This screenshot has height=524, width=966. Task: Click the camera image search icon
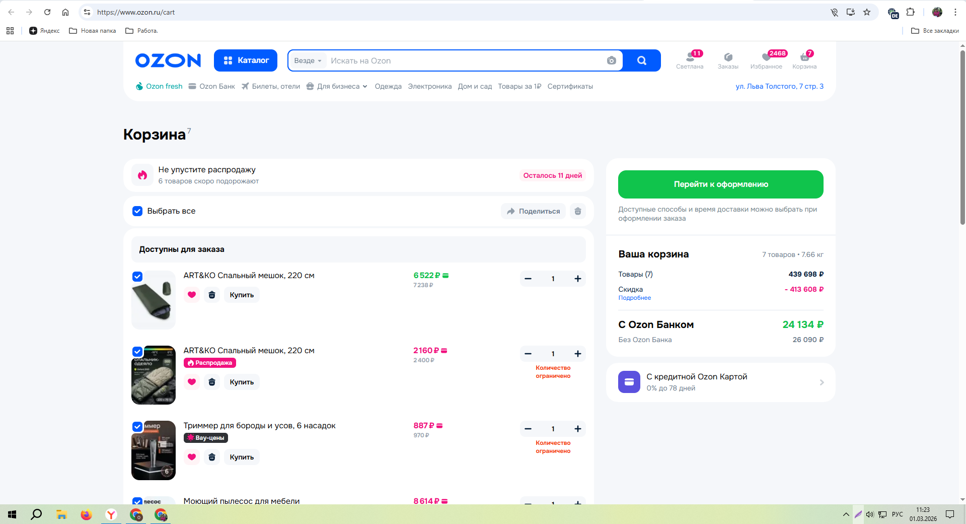[x=611, y=60]
